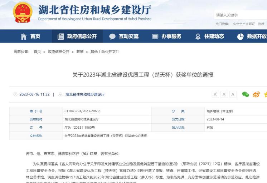Click hot search link 安全生产许可证
The width and height of the screenshot is (267, 183).
[244, 24]
